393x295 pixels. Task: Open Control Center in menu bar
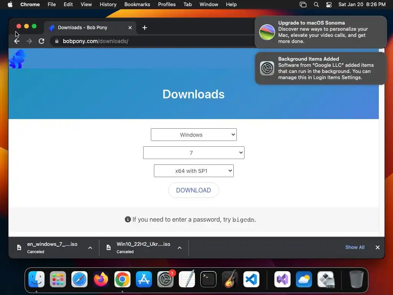(x=329, y=5)
